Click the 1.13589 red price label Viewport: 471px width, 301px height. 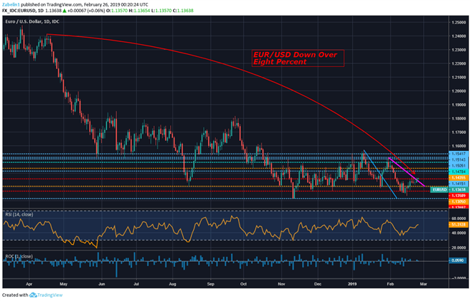pyautogui.click(x=459, y=196)
